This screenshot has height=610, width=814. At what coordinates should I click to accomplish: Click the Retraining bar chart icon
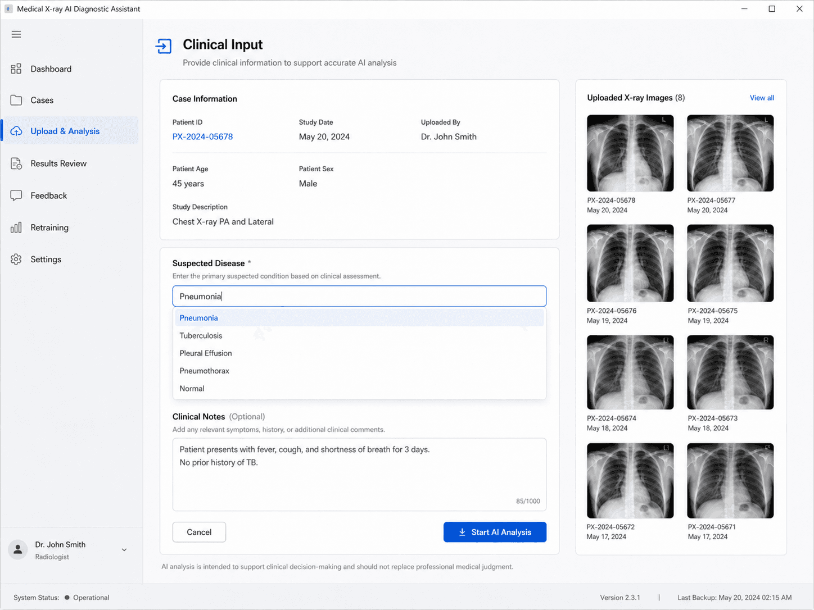point(16,227)
